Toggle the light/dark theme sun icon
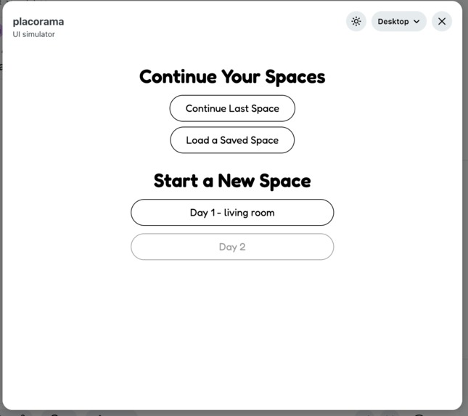The height and width of the screenshot is (416, 468). tap(356, 22)
